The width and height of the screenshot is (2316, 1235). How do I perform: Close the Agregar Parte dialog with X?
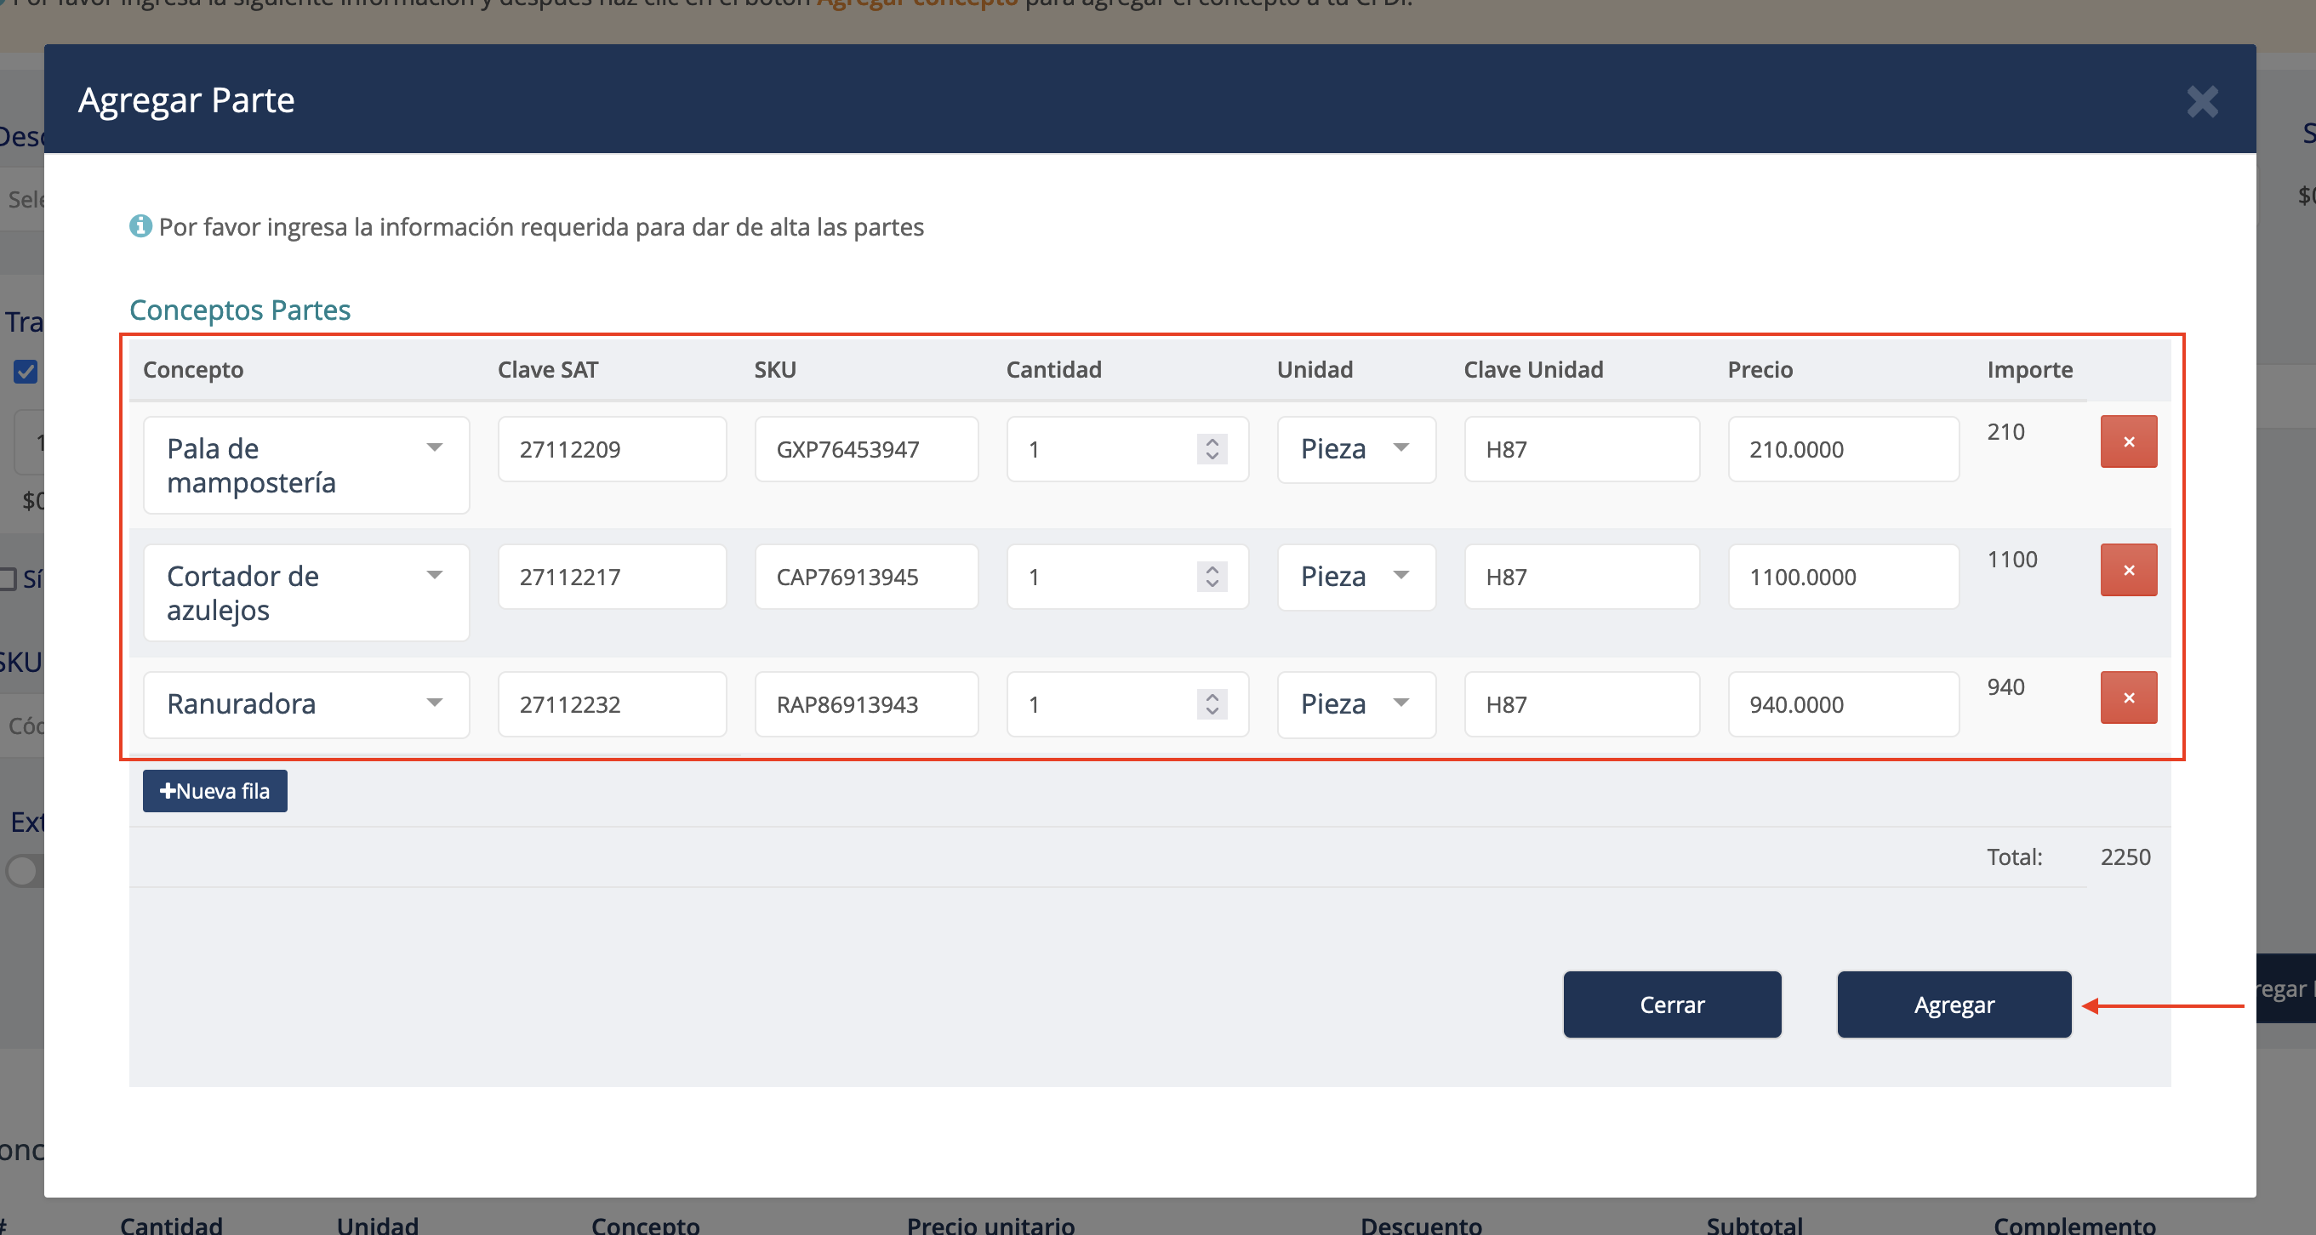[2202, 101]
